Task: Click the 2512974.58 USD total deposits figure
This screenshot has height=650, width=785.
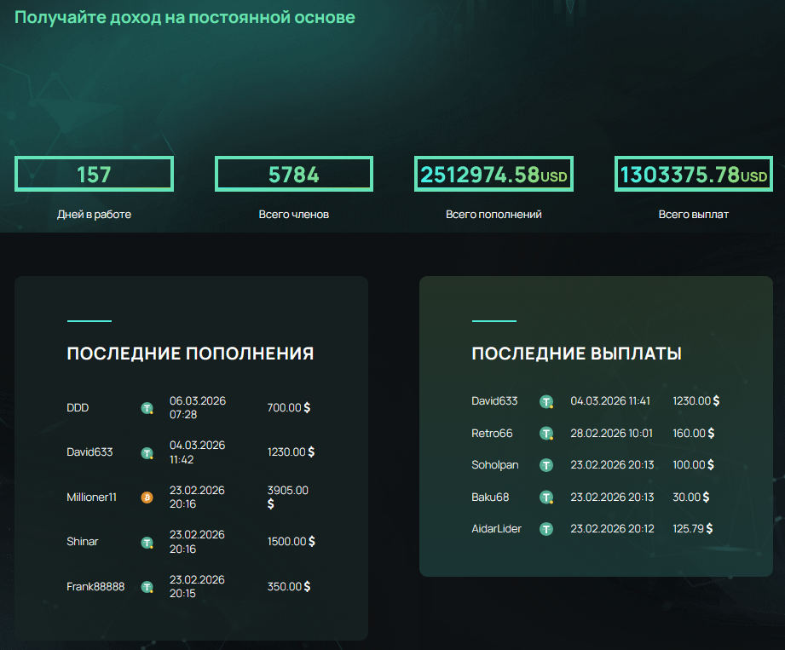Action: [493, 173]
